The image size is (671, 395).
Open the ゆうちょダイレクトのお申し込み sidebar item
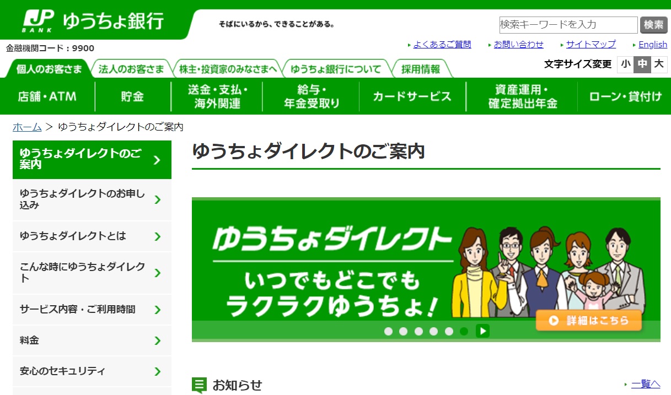(x=92, y=199)
